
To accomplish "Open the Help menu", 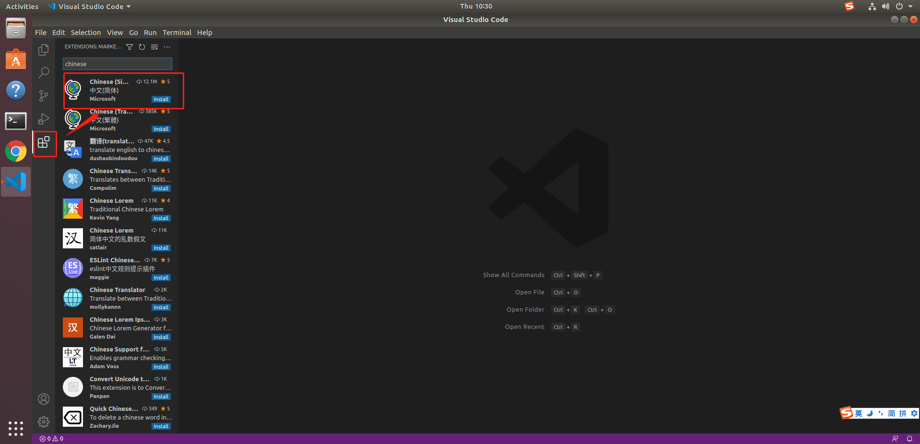I will 204,33.
